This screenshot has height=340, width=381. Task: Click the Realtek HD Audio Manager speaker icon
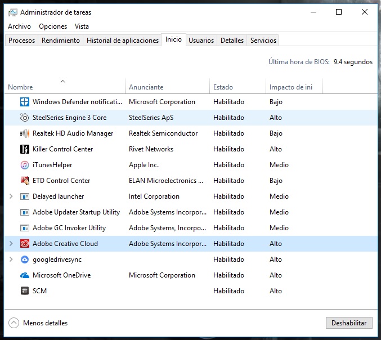25,133
